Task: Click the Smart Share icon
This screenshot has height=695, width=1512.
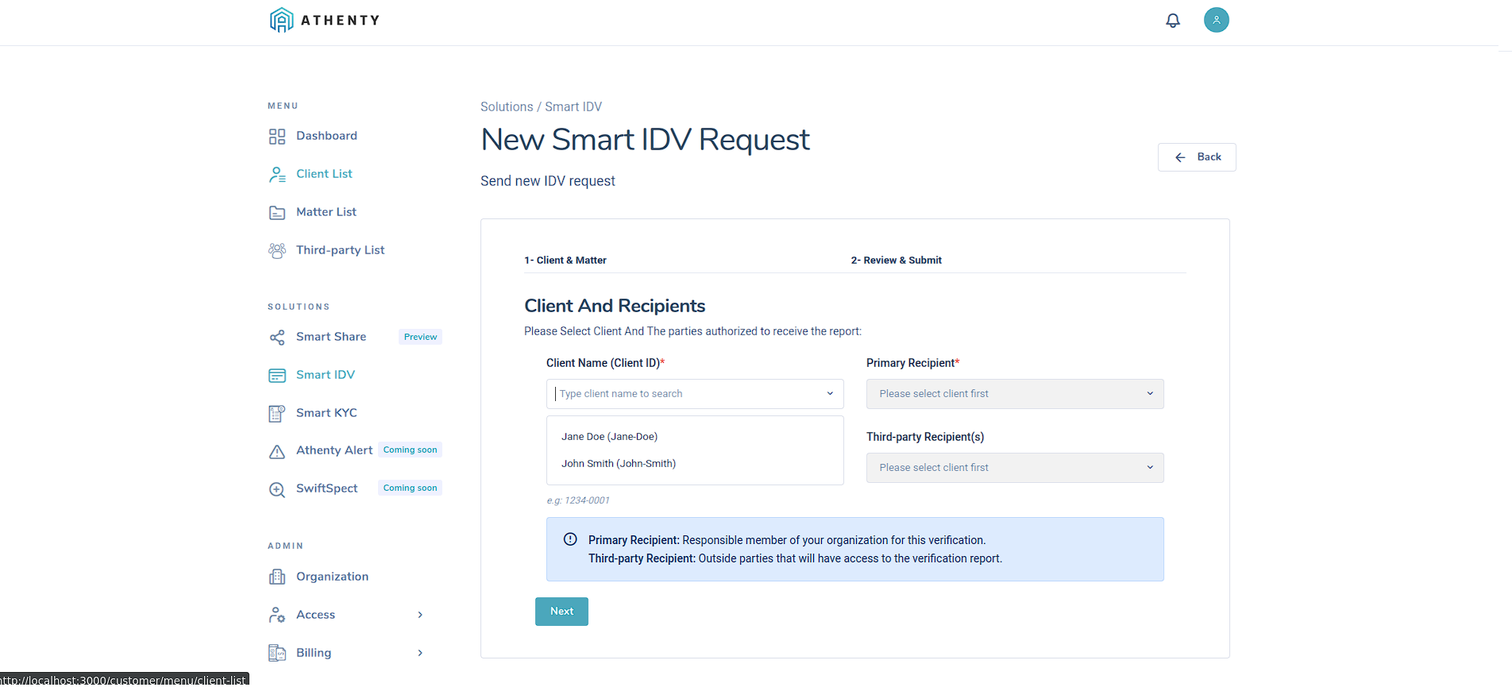Action: [x=277, y=338]
